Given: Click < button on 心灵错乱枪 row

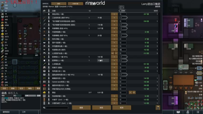Looking at the screenshot, I should 114,64.
